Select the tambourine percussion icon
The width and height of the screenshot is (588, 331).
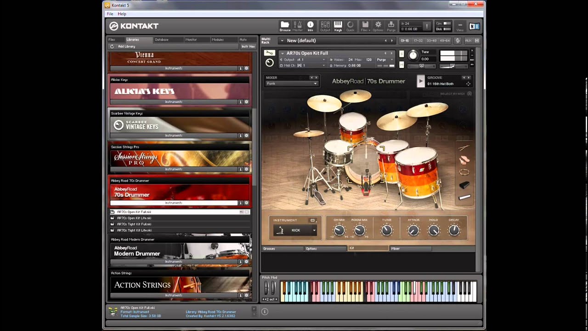(x=464, y=172)
